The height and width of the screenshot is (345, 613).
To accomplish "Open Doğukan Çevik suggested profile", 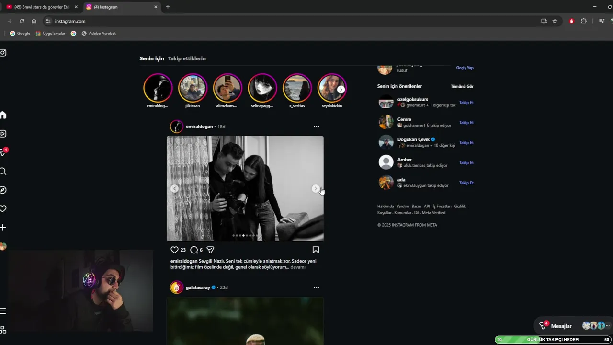I will pyautogui.click(x=413, y=139).
